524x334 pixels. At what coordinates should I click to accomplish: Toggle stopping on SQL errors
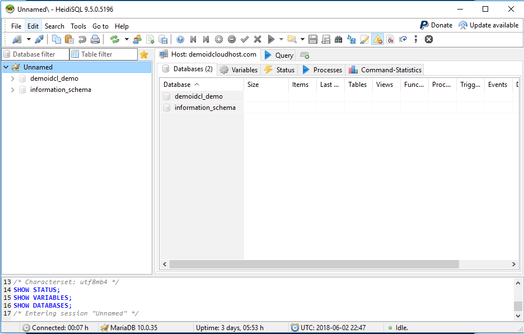pos(377,39)
